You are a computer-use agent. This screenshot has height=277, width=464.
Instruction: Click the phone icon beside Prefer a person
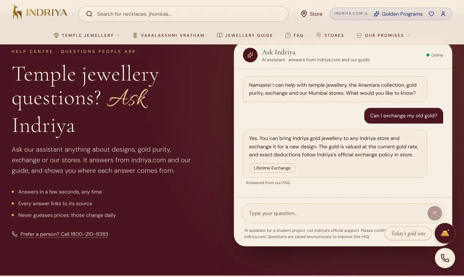(15, 234)
